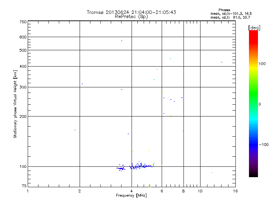Click the "16" frequency axis tick label
277x208 pixels.
point(235,191)
